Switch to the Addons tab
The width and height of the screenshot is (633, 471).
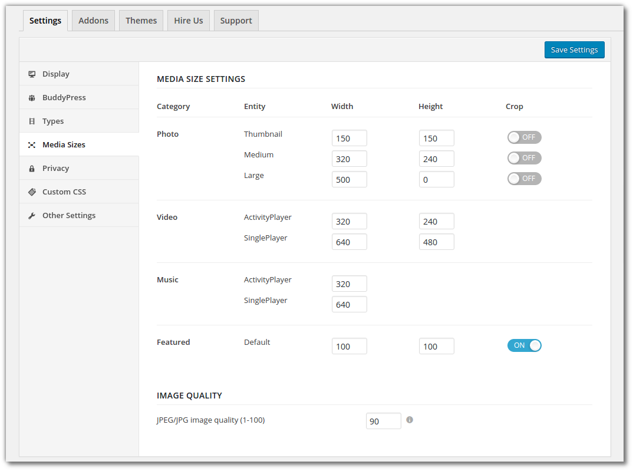93,20
